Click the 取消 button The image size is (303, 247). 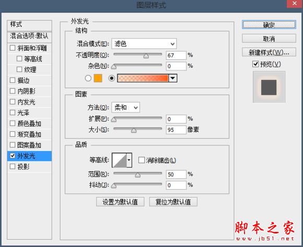[x=269, y=39]
